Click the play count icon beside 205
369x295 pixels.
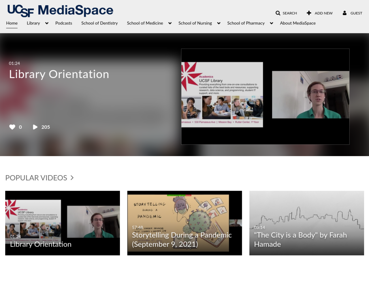[35, 127]
